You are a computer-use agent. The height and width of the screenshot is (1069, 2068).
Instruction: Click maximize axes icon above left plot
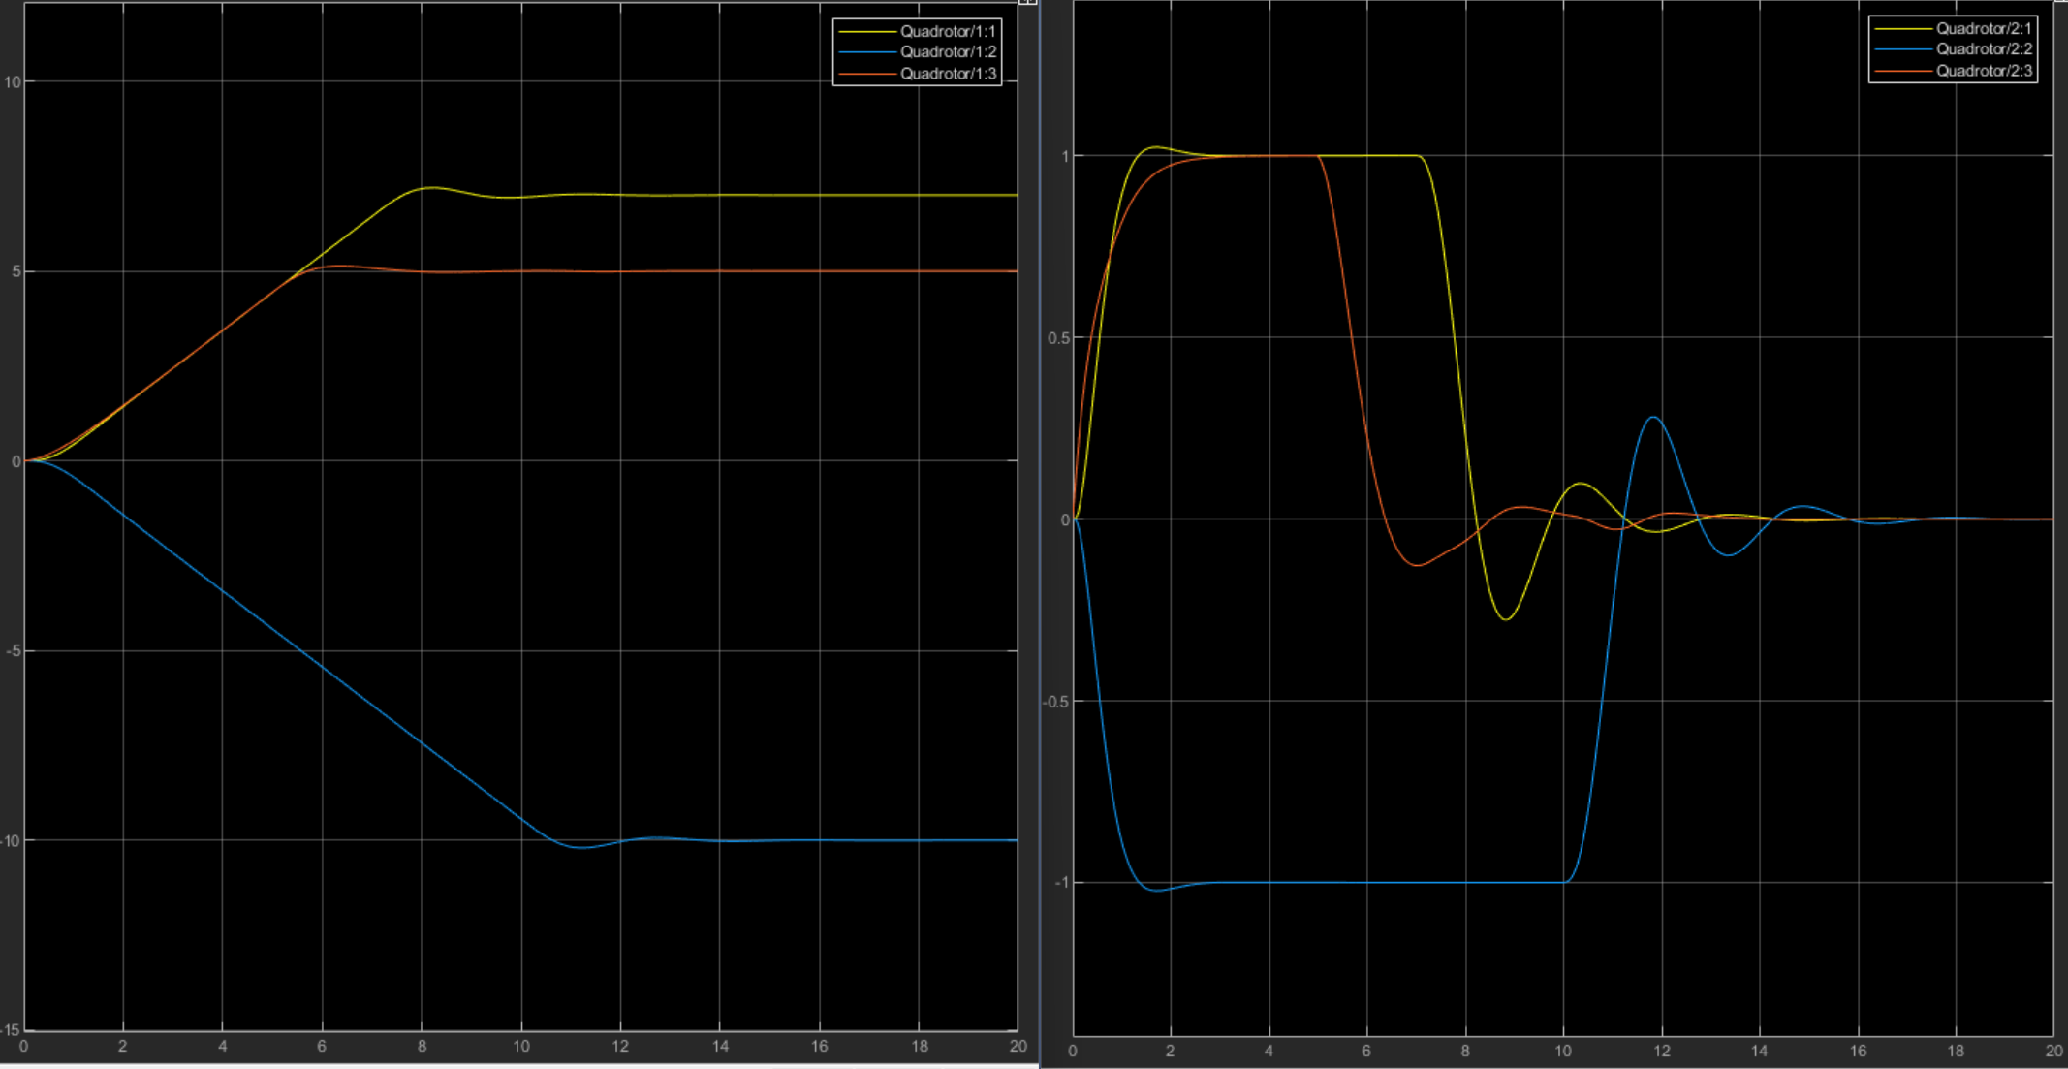pyautogui.click(x=1027, y=3)
